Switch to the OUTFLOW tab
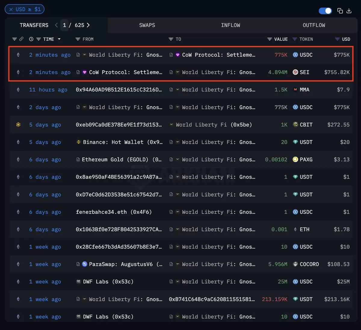The width and height of the screenshot is (361, 330). coord(314,25)
